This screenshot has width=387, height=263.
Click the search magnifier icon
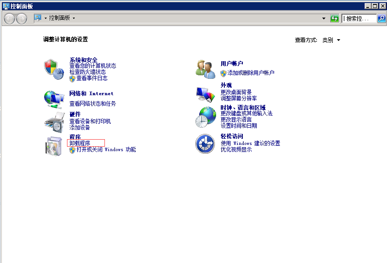pos(381,18)
